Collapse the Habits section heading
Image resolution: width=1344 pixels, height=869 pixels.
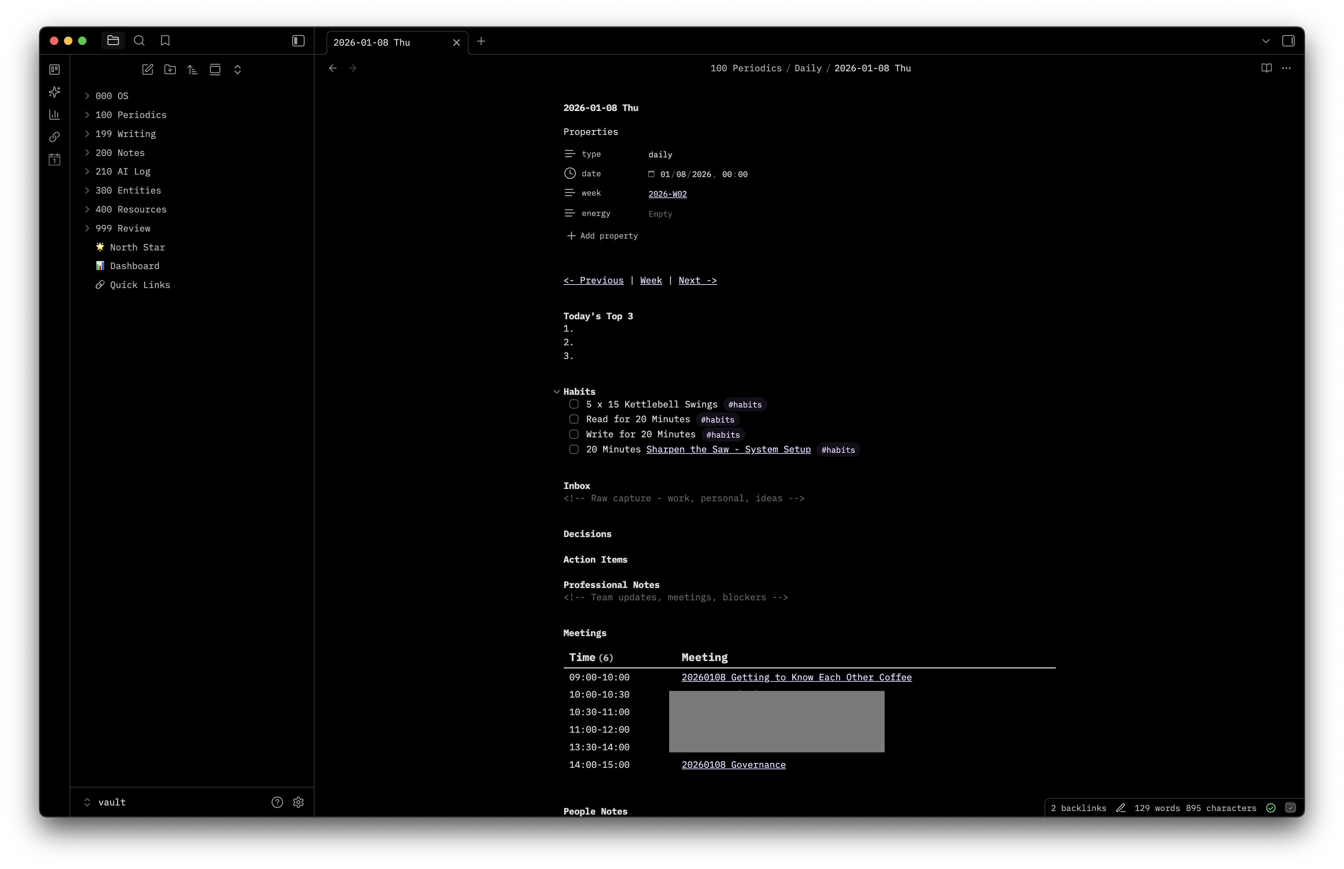557,391
